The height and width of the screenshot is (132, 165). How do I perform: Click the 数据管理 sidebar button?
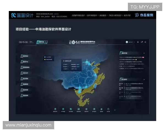26,84
